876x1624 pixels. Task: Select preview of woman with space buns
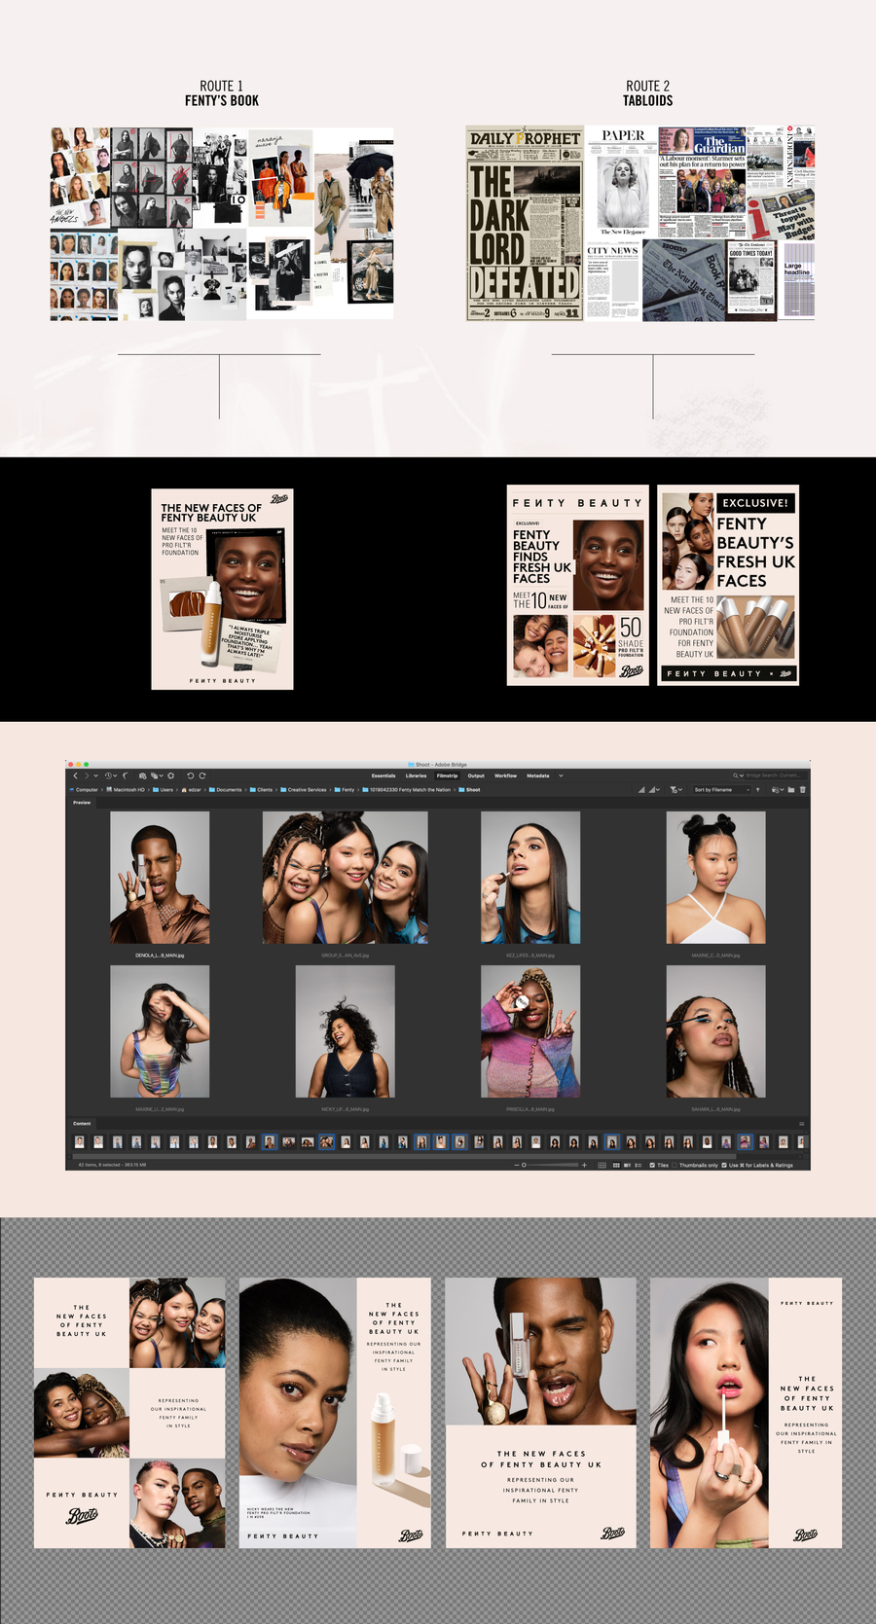click(715, 878)
